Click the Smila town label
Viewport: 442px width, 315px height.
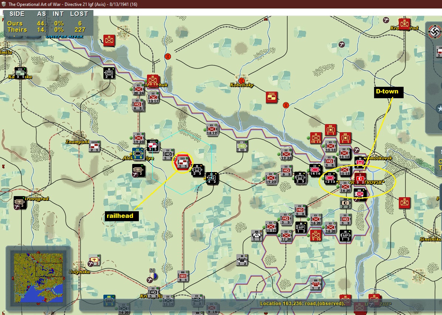pos(6,52)
